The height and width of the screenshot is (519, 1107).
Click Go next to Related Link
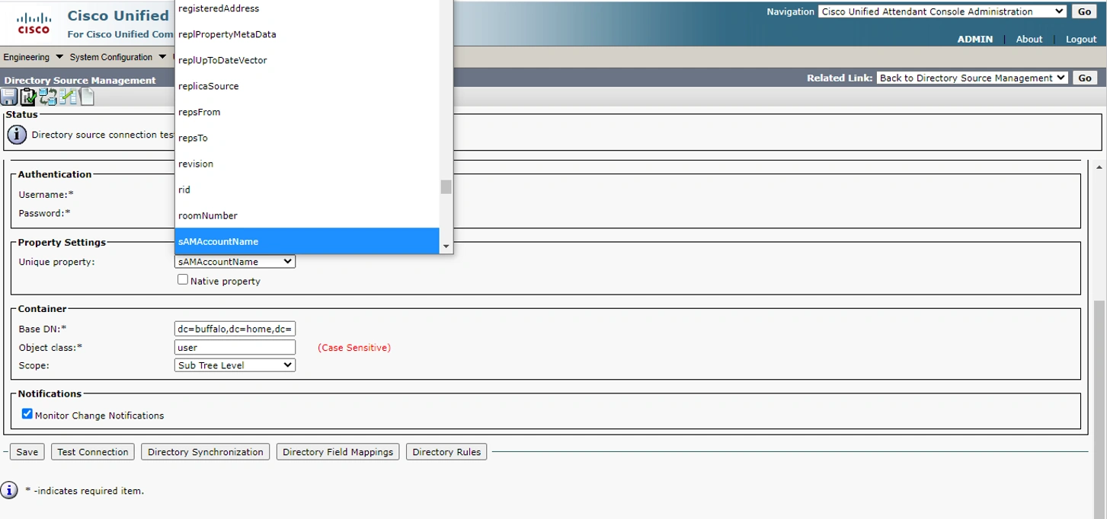1085,78
